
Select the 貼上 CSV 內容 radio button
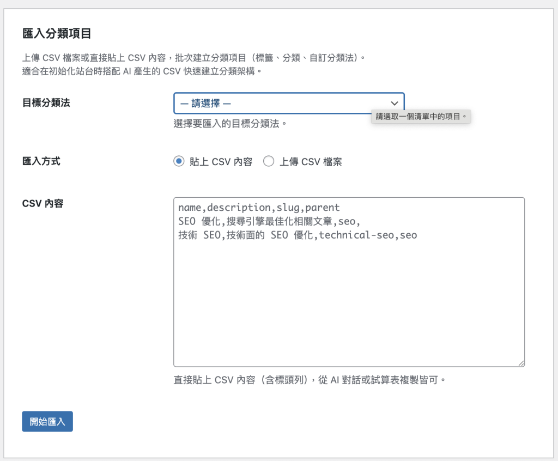pos(179,161)
